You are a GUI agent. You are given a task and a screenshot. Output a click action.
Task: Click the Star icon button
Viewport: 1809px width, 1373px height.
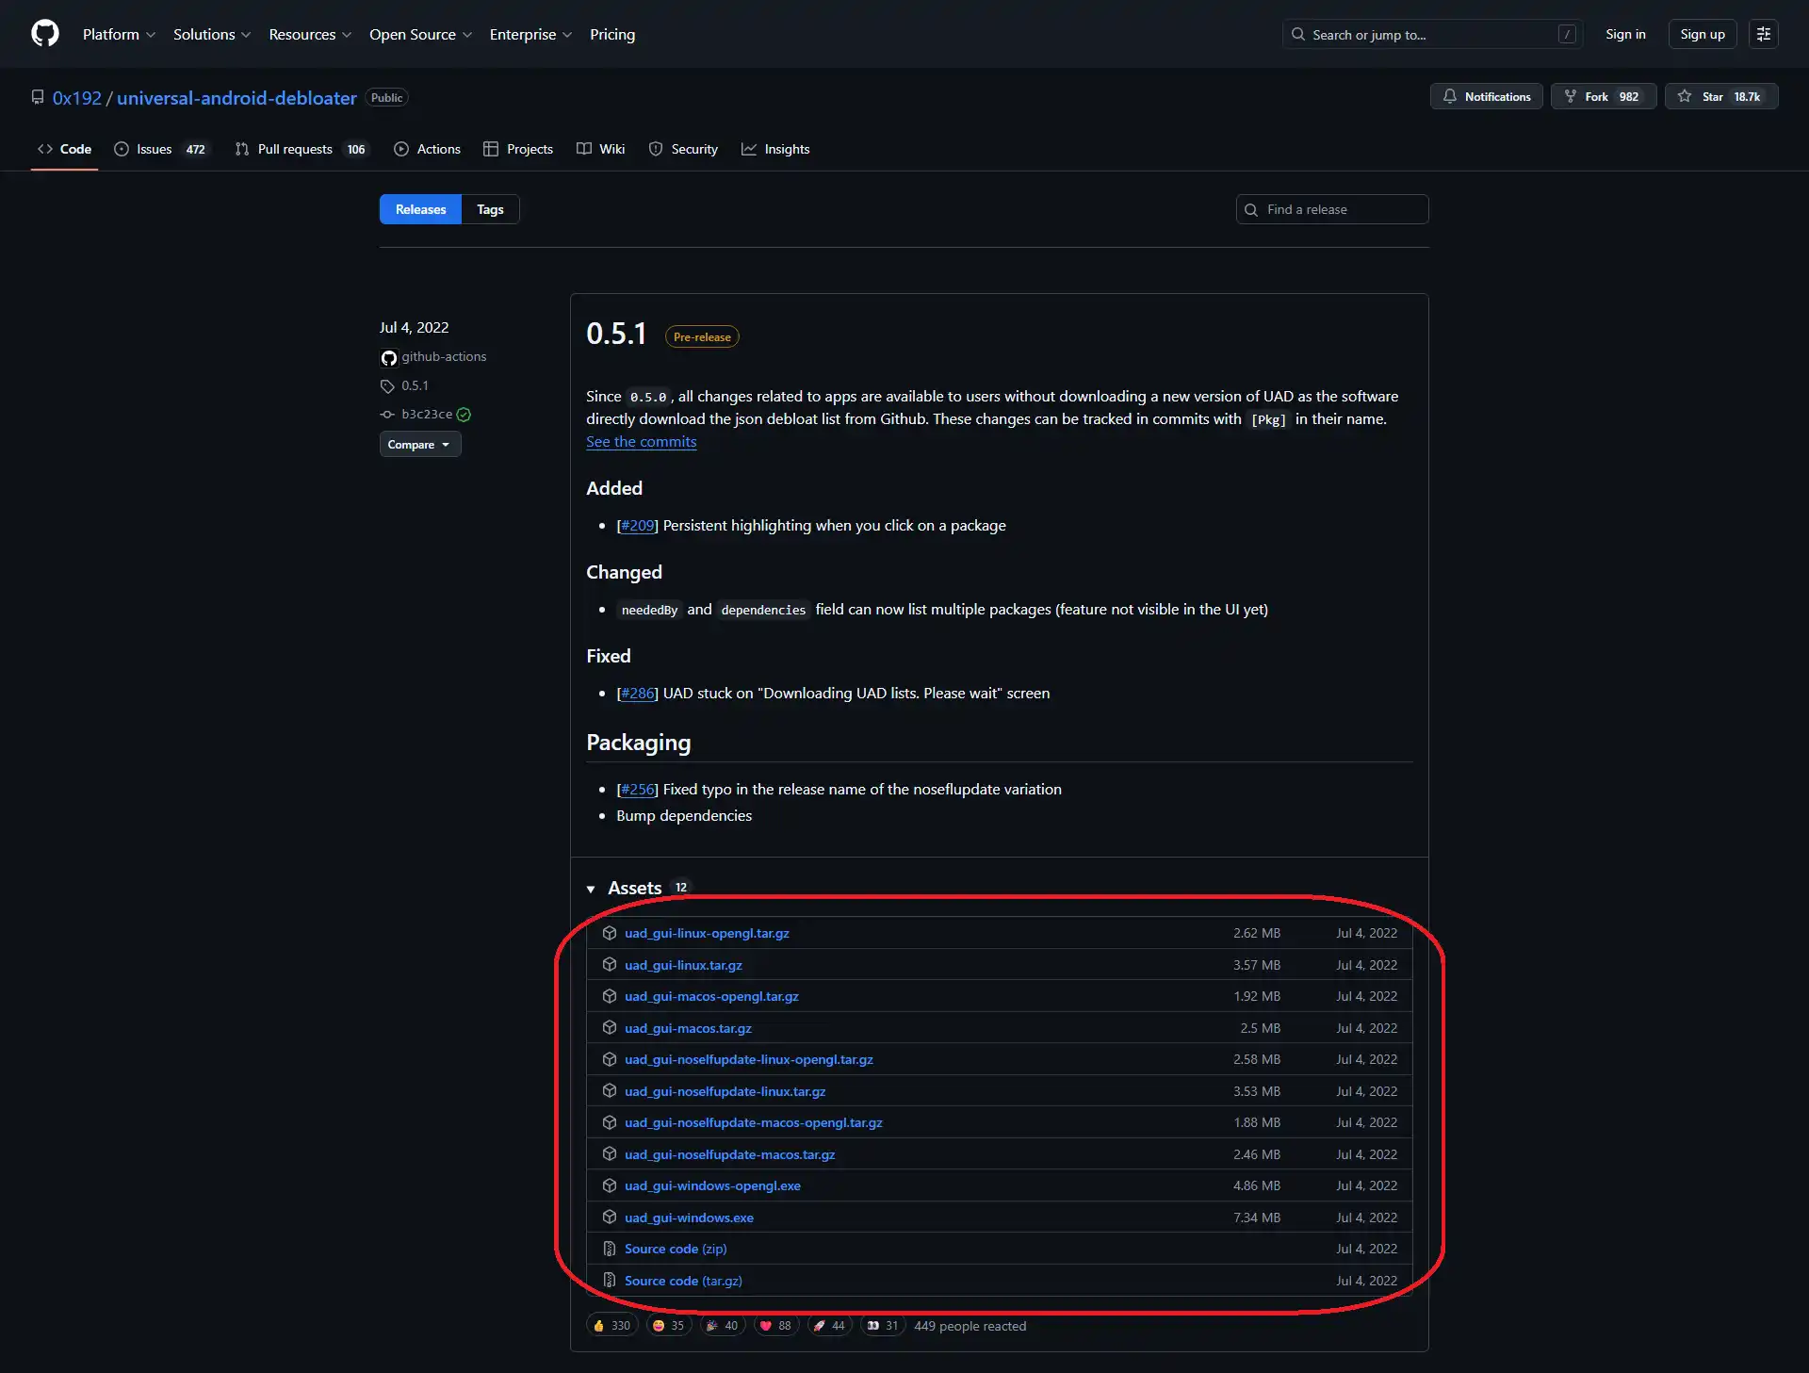pyautogui.click(x=1685, y=96)
